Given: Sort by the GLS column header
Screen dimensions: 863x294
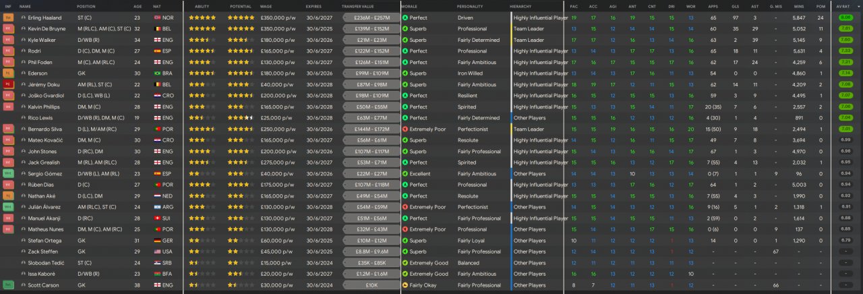Looking at the screenshot, I should (x=735, y=6).
